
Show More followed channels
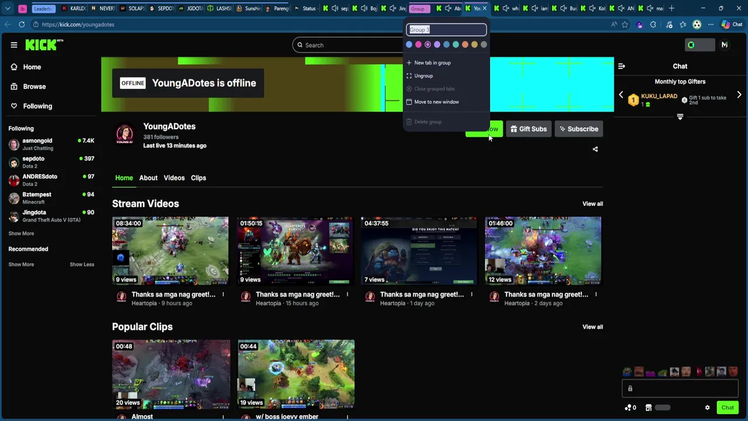[21, 233]
